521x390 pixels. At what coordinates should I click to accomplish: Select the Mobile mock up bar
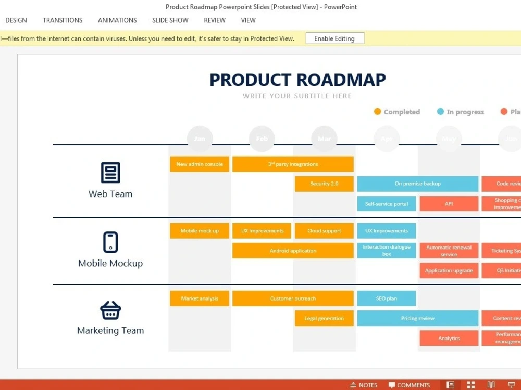tap(200, 231)
